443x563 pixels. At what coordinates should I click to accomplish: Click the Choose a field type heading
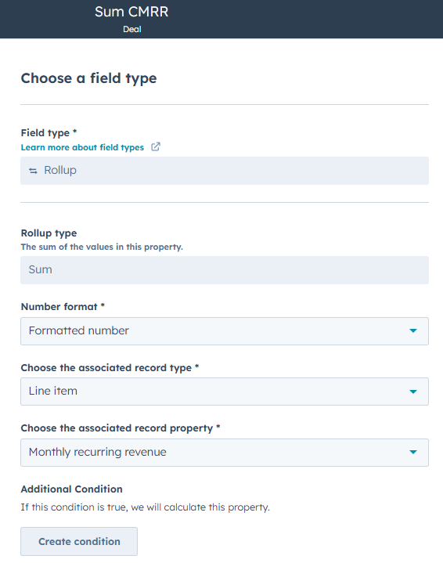[x=88, y=78]
